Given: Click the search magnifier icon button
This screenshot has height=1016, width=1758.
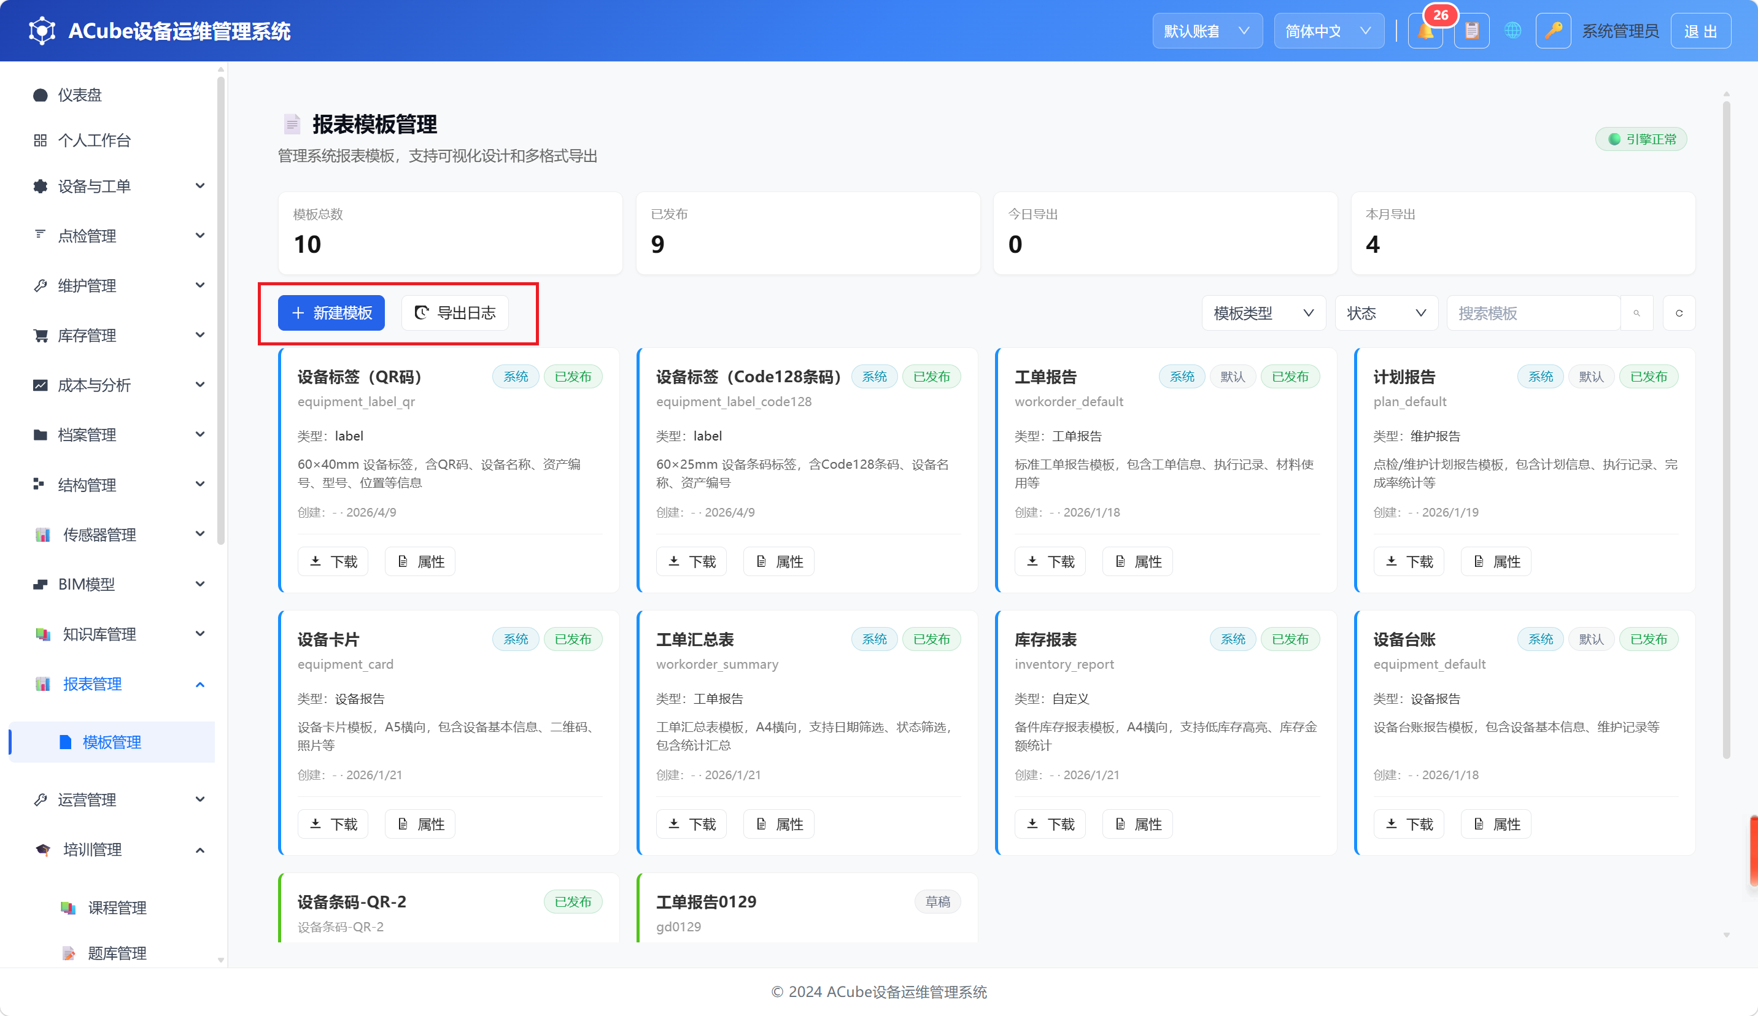Looking at the screenshot, I should (x=1636, y=313).
